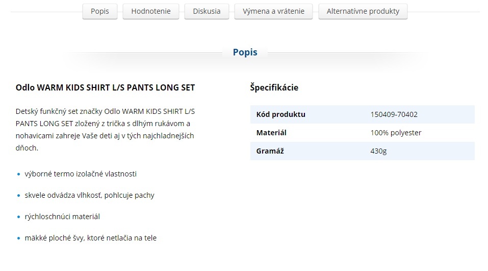Click the blue Popis section heading
The height and width of the screenshot is (271, 488).
tap(245, 52)
